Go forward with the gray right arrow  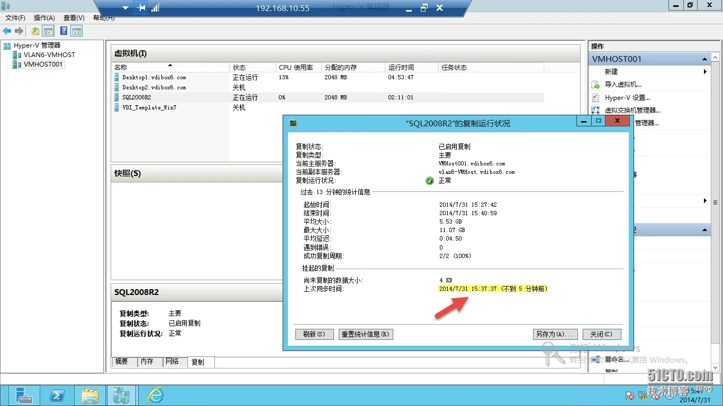[19, 31]
